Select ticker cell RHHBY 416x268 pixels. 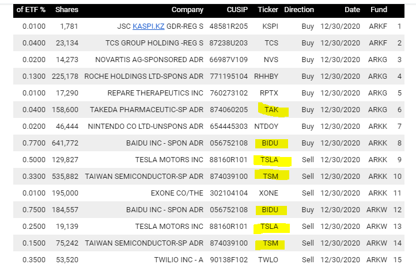266,76
